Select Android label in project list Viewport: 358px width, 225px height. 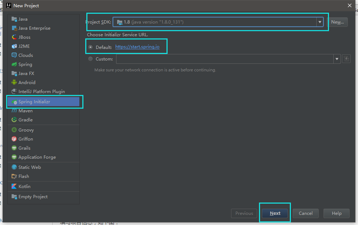[x=27, y=83]
